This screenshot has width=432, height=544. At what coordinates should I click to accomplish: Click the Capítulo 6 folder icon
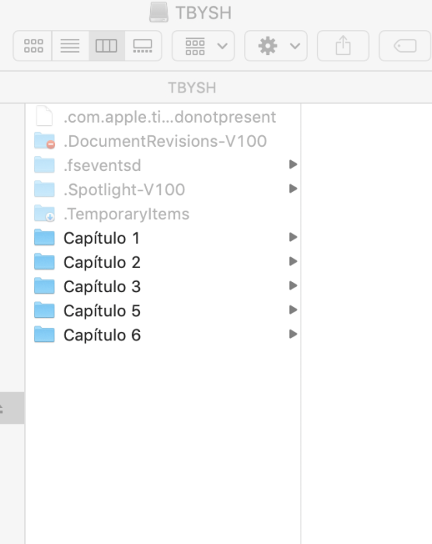click(44, 334)
